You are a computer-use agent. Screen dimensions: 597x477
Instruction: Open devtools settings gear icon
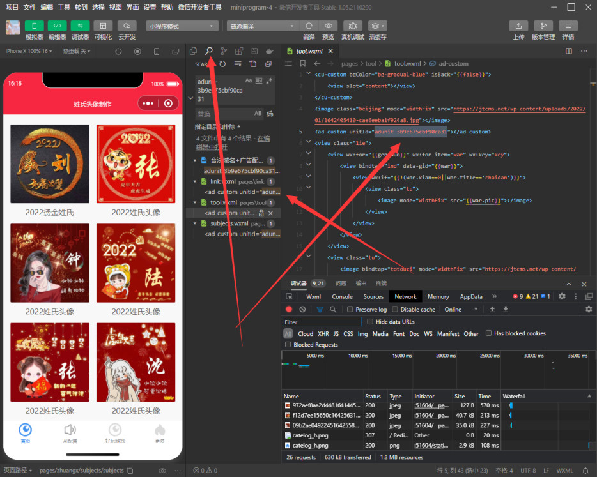(x=562, y=296)
